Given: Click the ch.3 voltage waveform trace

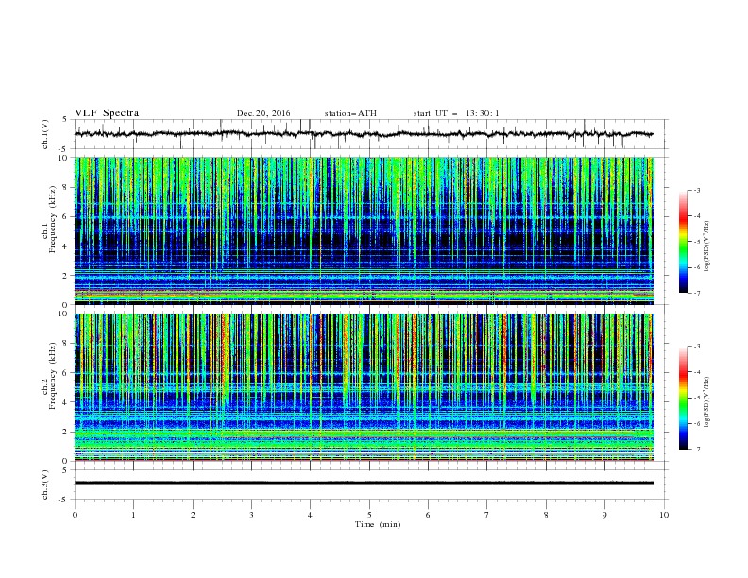Looking at the screenshot, I should pyautogui.click(x=365, y=484).
